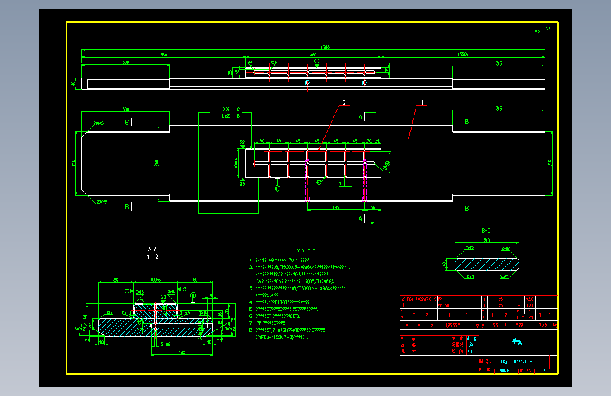611x396 pixels.
Task: Select the upper A section arrow marker
Action: pyautogui.click(x=366, y=116)
